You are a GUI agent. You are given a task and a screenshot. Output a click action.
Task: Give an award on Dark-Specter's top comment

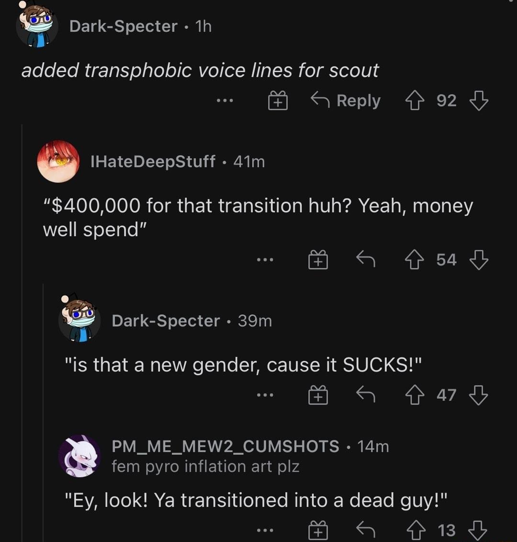coord(278,101)
